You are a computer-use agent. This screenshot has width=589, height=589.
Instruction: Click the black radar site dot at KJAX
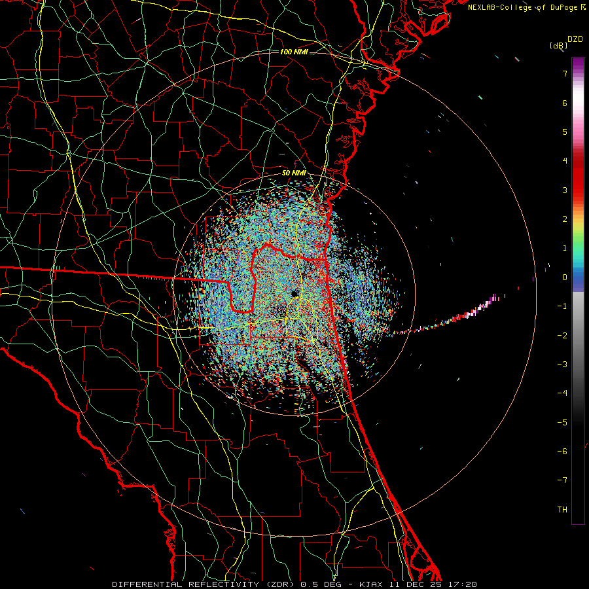[x=294, y=293]
